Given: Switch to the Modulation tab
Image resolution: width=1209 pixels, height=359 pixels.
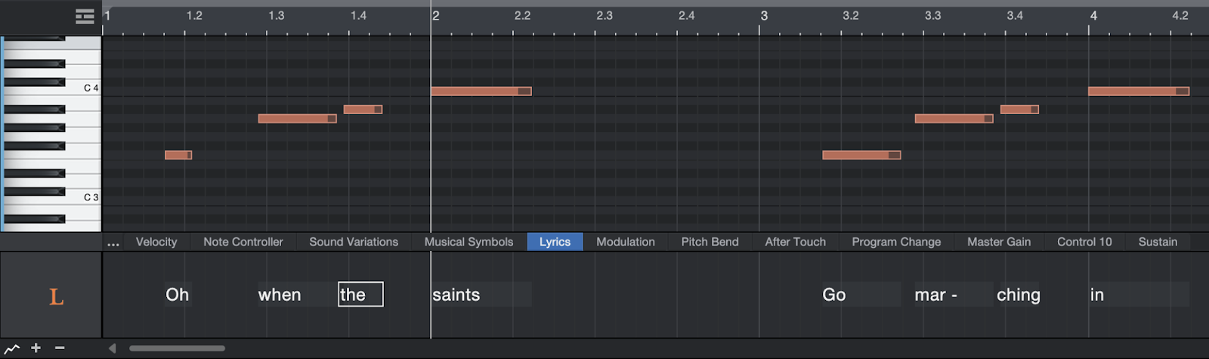Looking at the screenshot, I should click(x=626, y=242).
